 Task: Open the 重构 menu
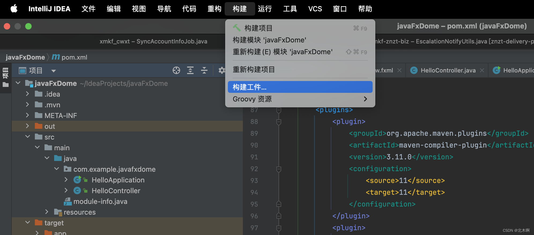click(214, 9)
